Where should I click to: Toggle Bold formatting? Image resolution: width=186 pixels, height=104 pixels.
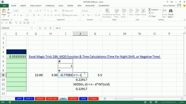15,15
